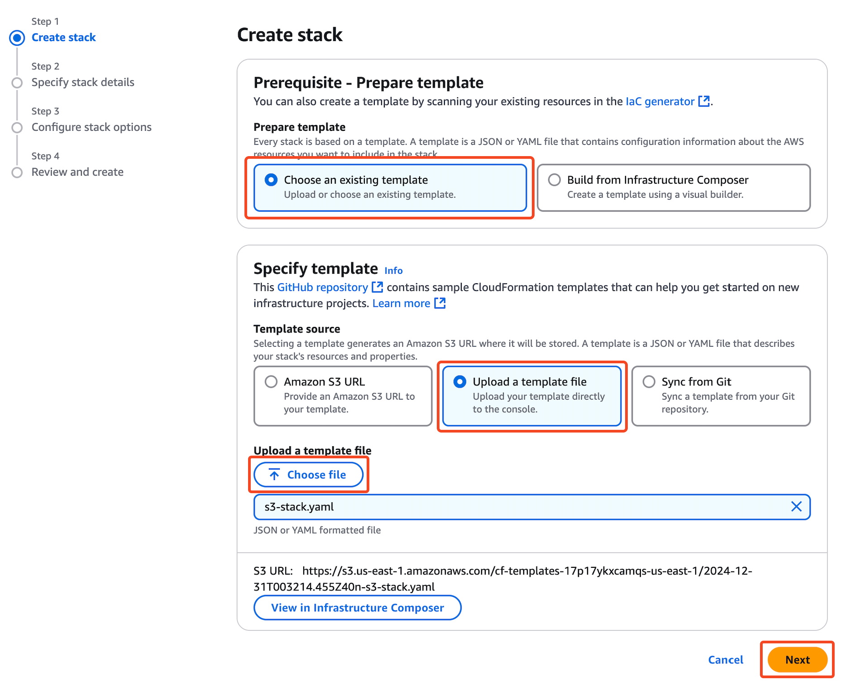Click the upload arrow icon in Choose file
The image size is (841, 685).
[274, 475]
